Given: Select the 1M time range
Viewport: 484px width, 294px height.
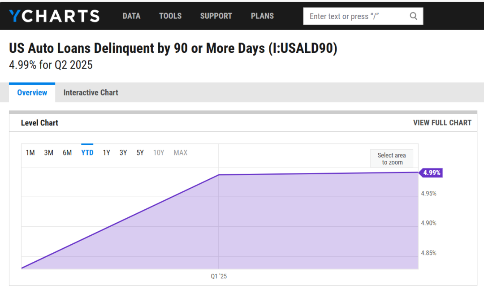Looking at the screenshot, I should 30,153.
